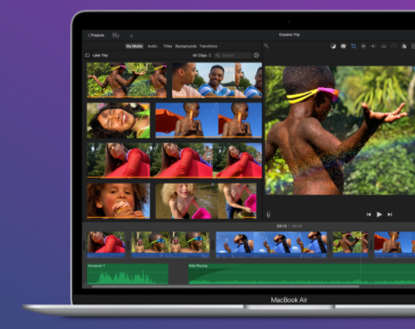Go back to Projects
This screenshot has width=415, height=329.
click(96, 35)
